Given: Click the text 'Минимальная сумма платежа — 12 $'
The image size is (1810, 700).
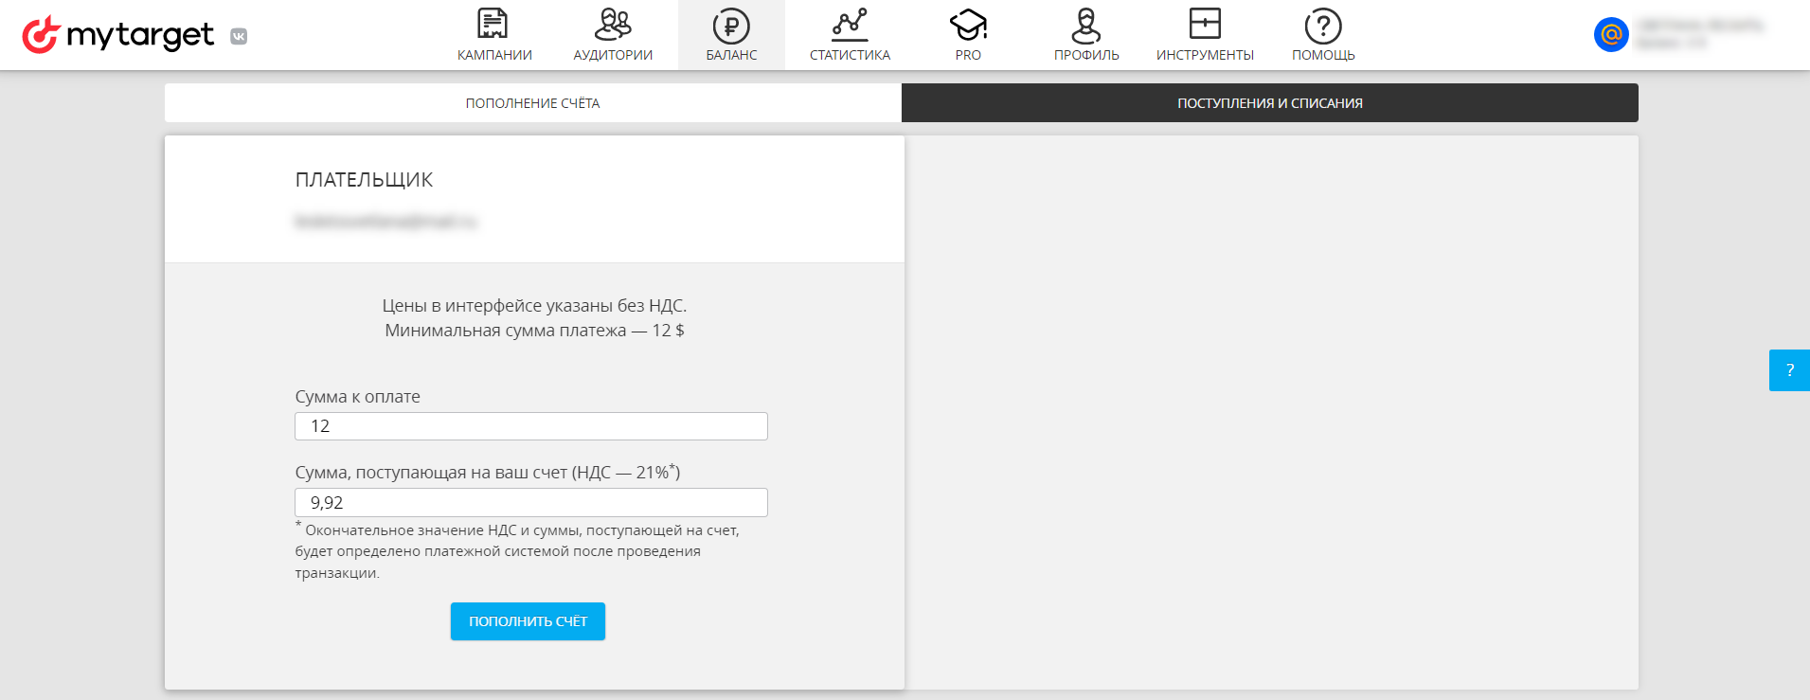Looking at the screenshot, I should [x=534, y=331].
